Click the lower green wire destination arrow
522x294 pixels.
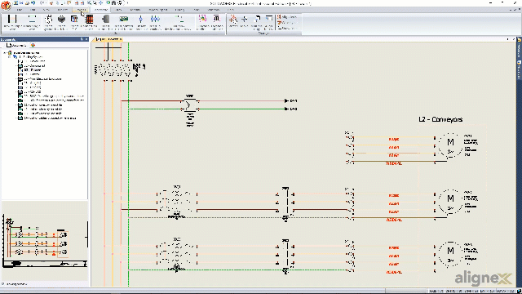286,109
